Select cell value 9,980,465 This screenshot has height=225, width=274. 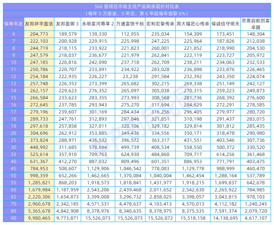[39, 219]
